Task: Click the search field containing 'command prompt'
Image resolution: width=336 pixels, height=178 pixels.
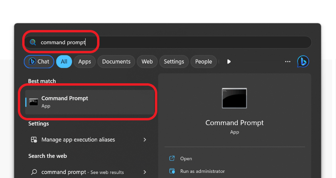Action: tap(168, 42)
